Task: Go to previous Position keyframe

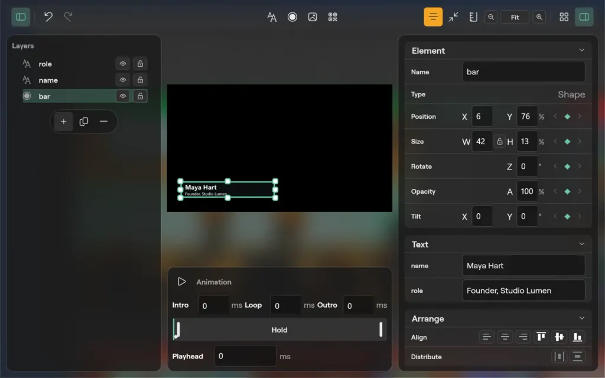Action: [555, 116]
